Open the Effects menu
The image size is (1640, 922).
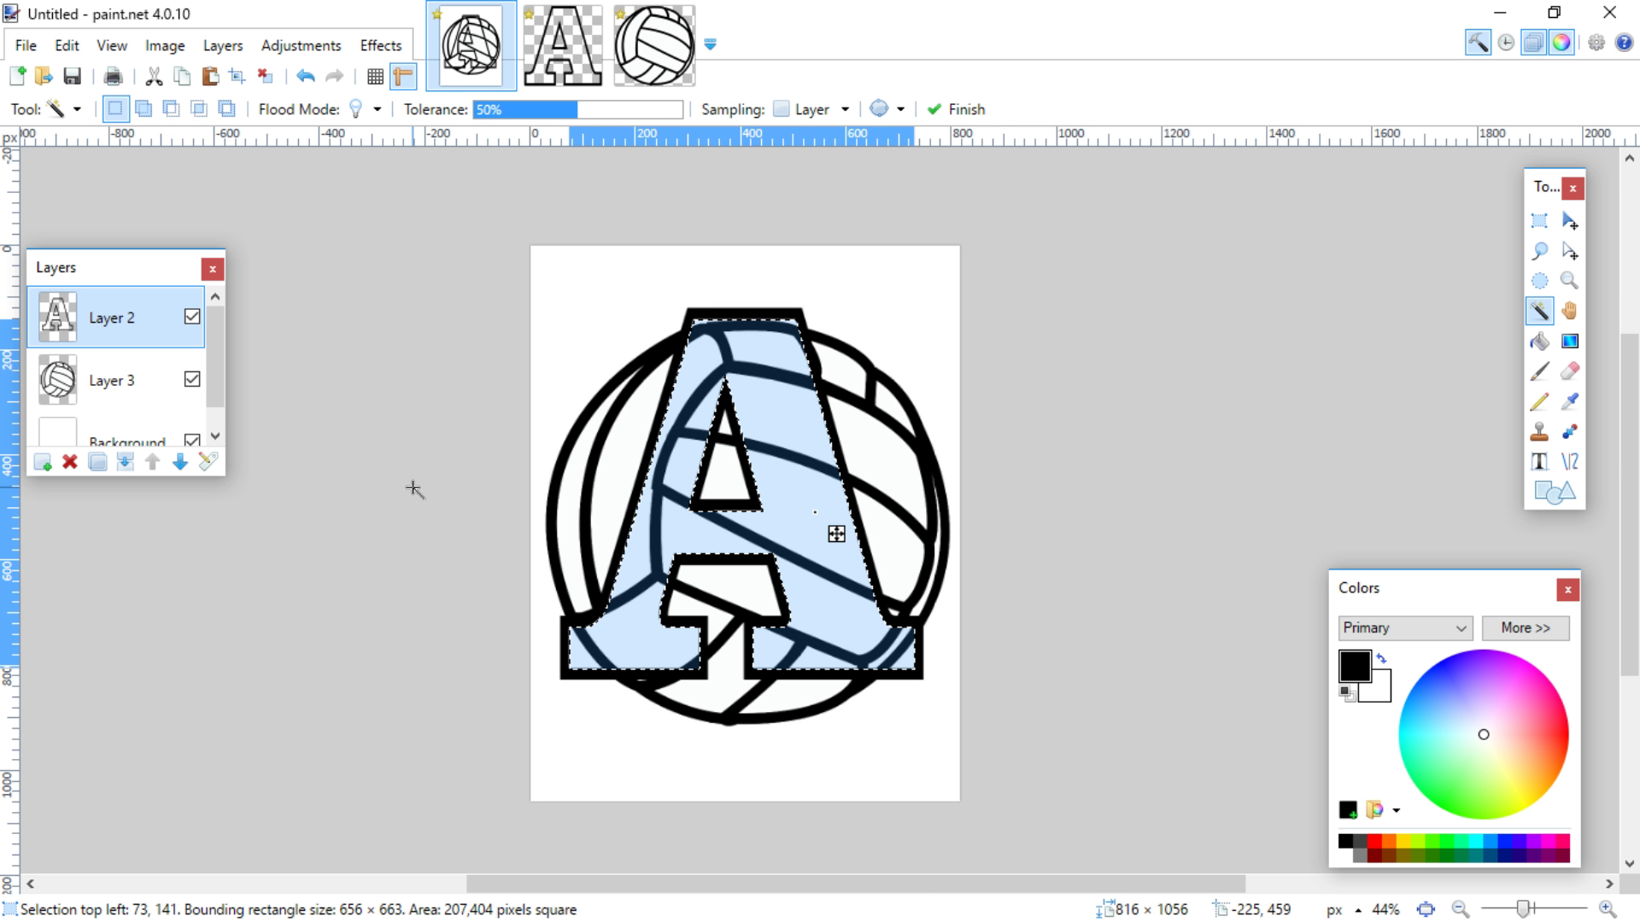pos(380,45)
